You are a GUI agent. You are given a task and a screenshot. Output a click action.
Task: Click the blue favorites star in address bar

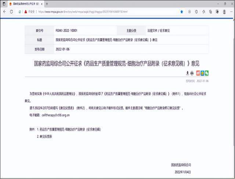point(181,12)
